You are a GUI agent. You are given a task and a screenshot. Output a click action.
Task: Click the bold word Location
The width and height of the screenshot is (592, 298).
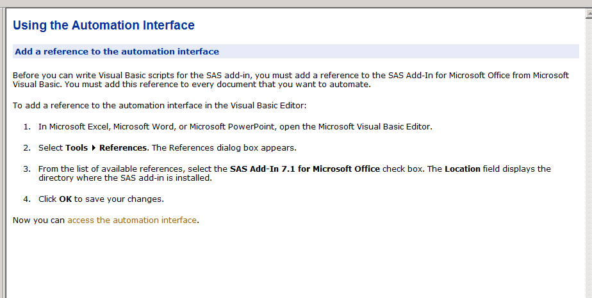(x=462, y=169)
